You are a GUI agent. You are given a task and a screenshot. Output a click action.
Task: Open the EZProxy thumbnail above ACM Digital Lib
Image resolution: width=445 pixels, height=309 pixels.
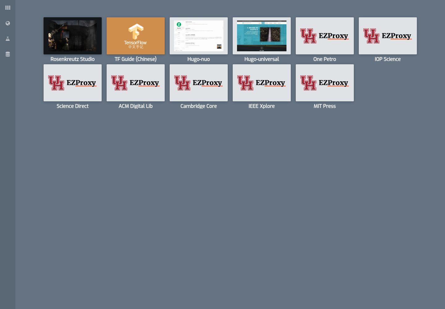coord(136,83)
